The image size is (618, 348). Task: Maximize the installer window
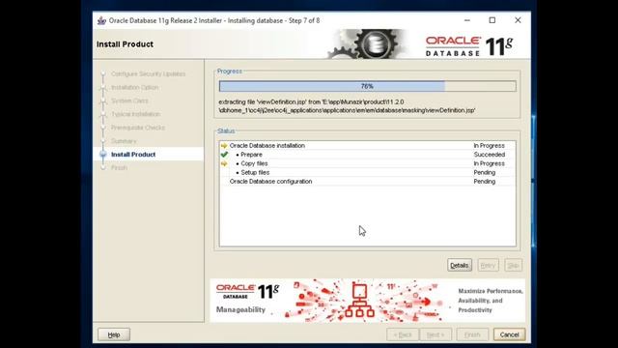pyautogui.click(x=492, y=20)
